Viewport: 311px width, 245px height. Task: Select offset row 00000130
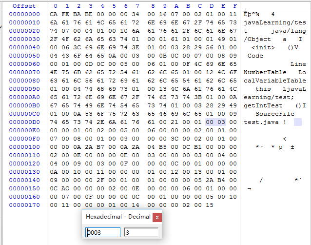(24, 172)
